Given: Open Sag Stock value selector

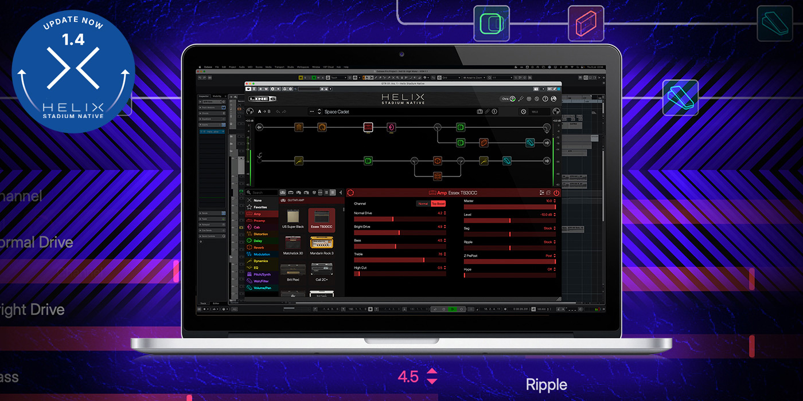Looking at the screenshot, I should [549, 228].
